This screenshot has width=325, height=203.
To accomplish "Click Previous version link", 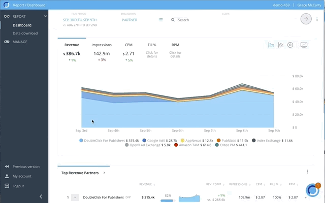I will point(25,166).
